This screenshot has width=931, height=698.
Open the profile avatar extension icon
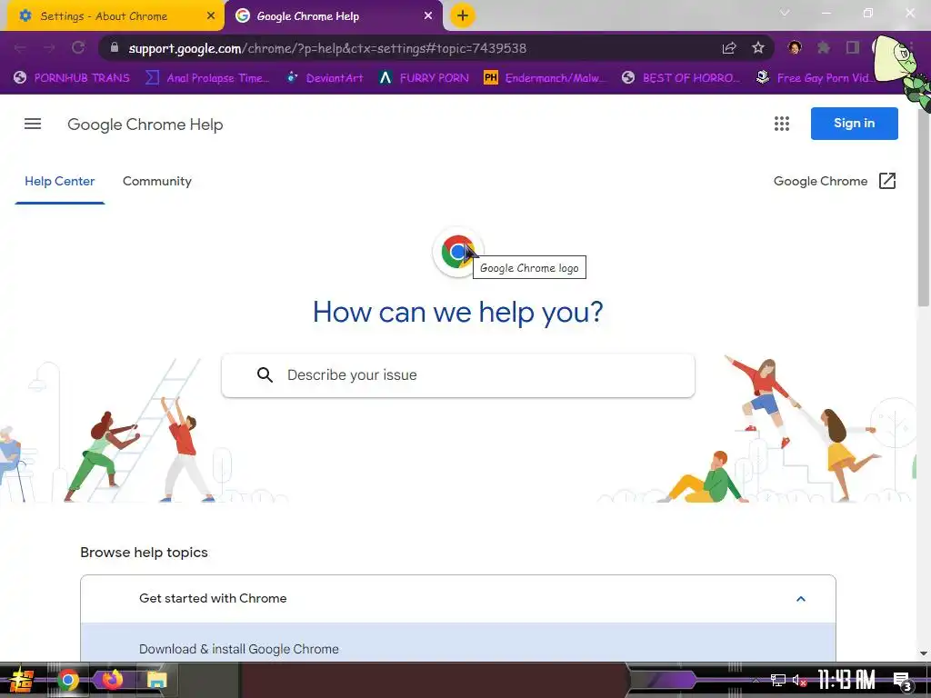click(x=795, y=47)
